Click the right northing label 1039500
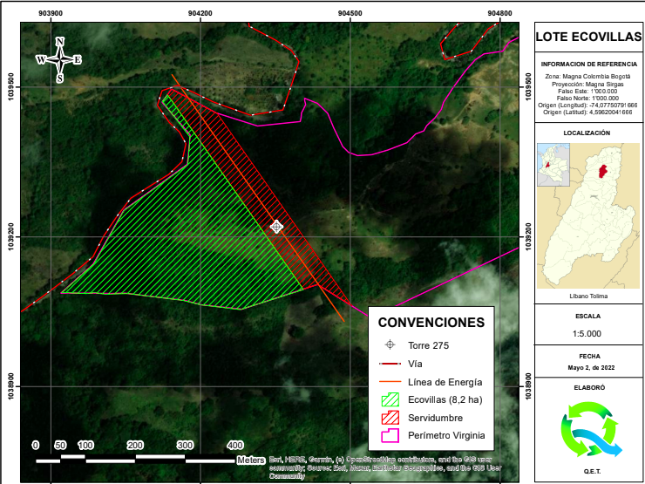This screenshot has width=645, height=484. pos(527,86)
